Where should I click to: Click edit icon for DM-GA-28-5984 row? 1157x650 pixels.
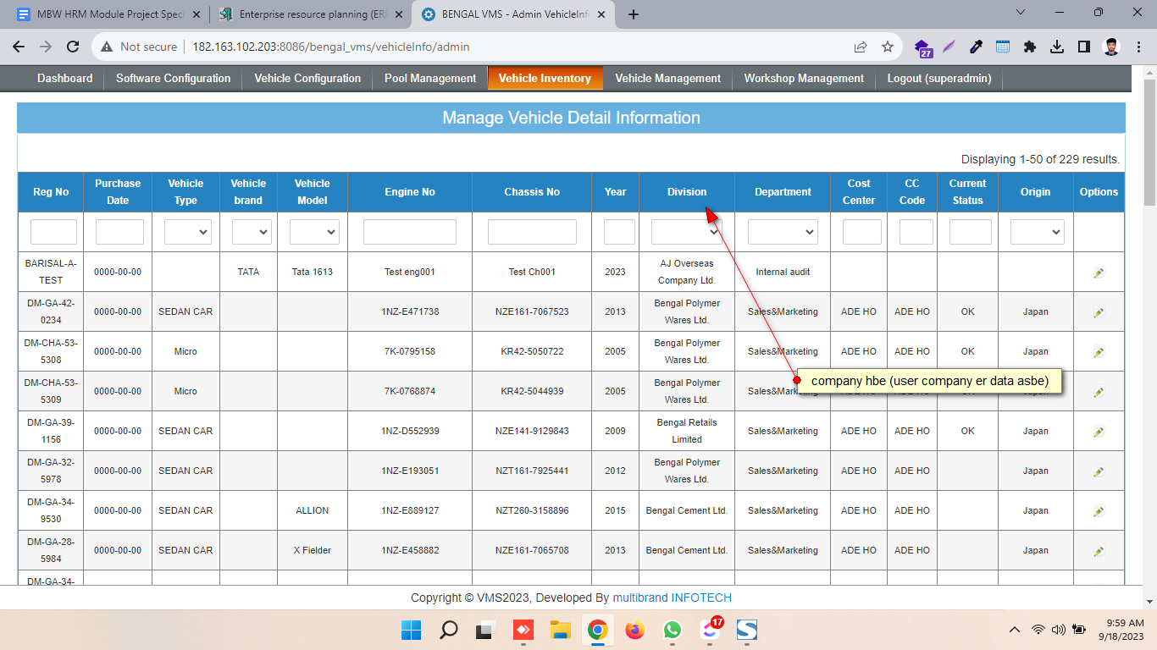(x=1099, y=551)
